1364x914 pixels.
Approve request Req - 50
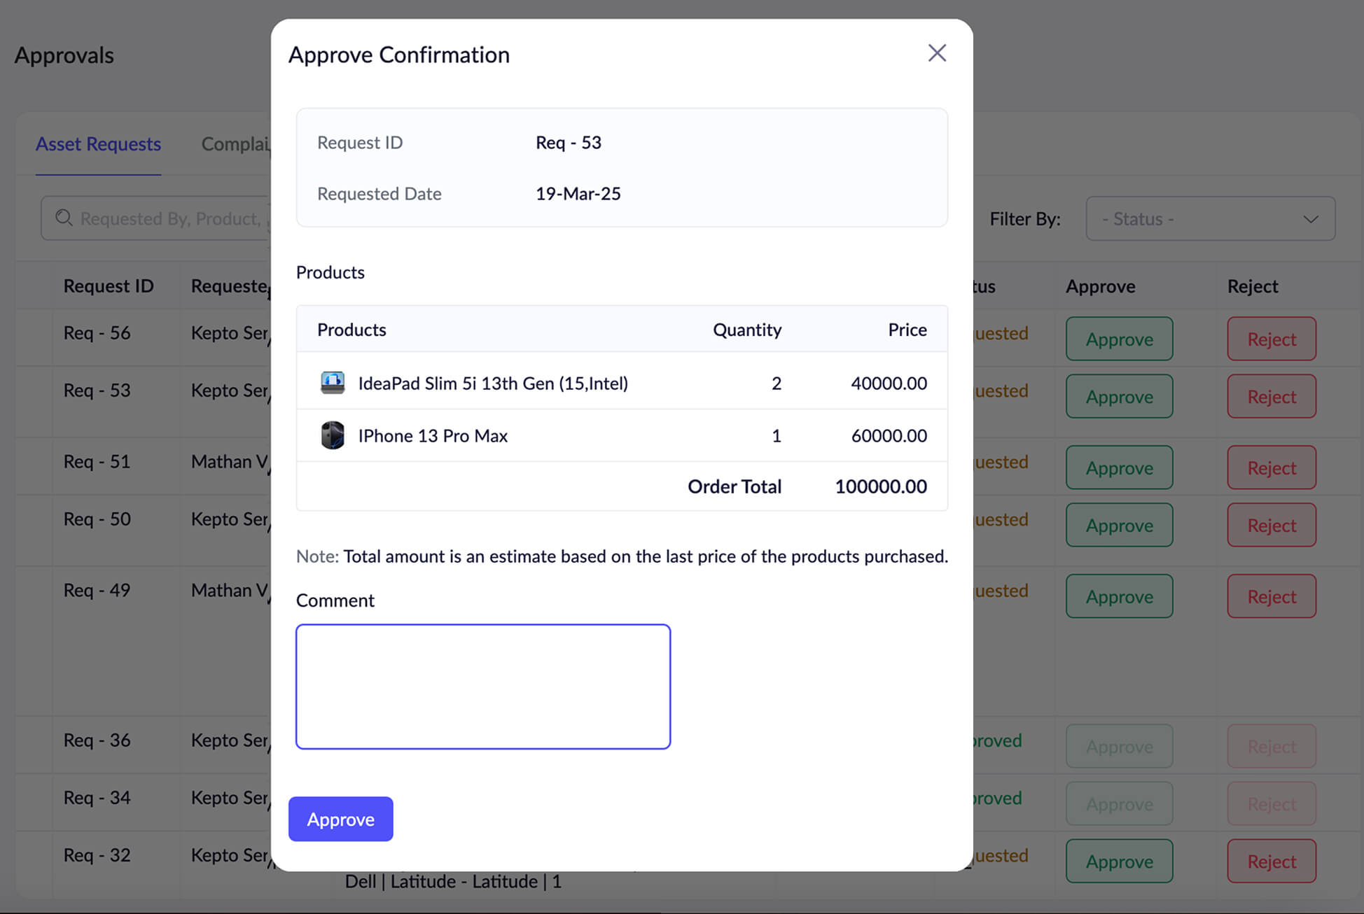coord(1119,525)
